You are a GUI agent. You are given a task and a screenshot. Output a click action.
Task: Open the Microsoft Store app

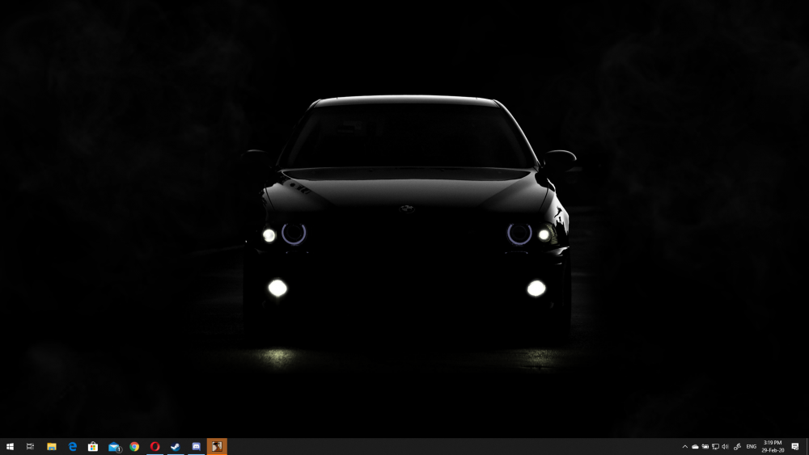coord(93,446)
